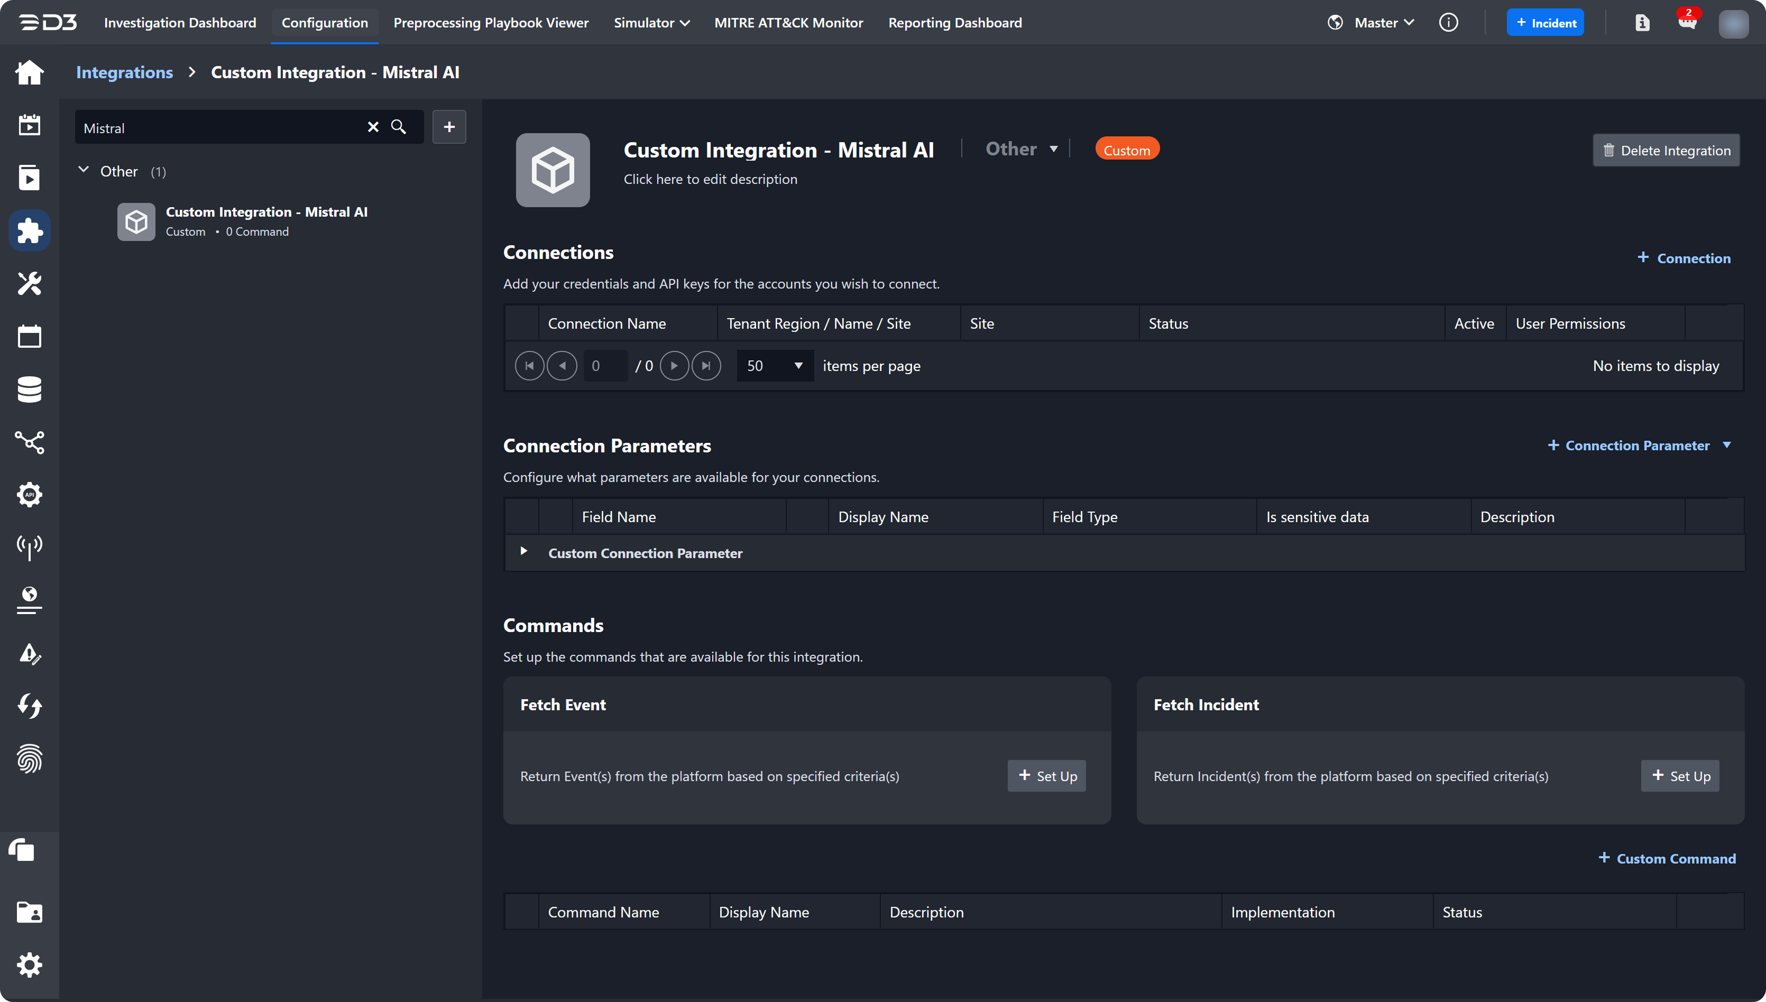Click Delete Integration button
Image resolution: width=1766 pixels, height=1002 pixels.
1666,151
